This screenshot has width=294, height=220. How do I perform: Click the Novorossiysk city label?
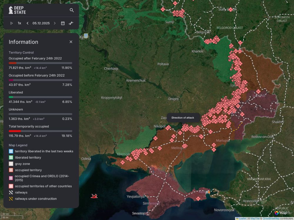coord(224,210)
